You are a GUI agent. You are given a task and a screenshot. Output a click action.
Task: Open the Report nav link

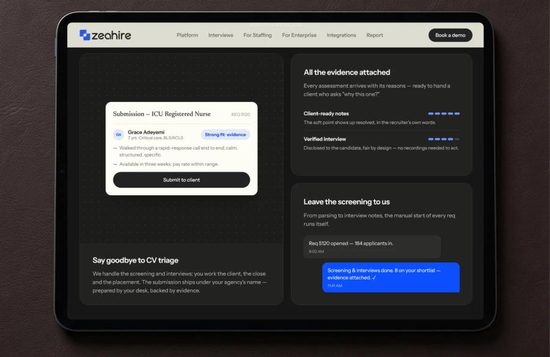(375, 35)
